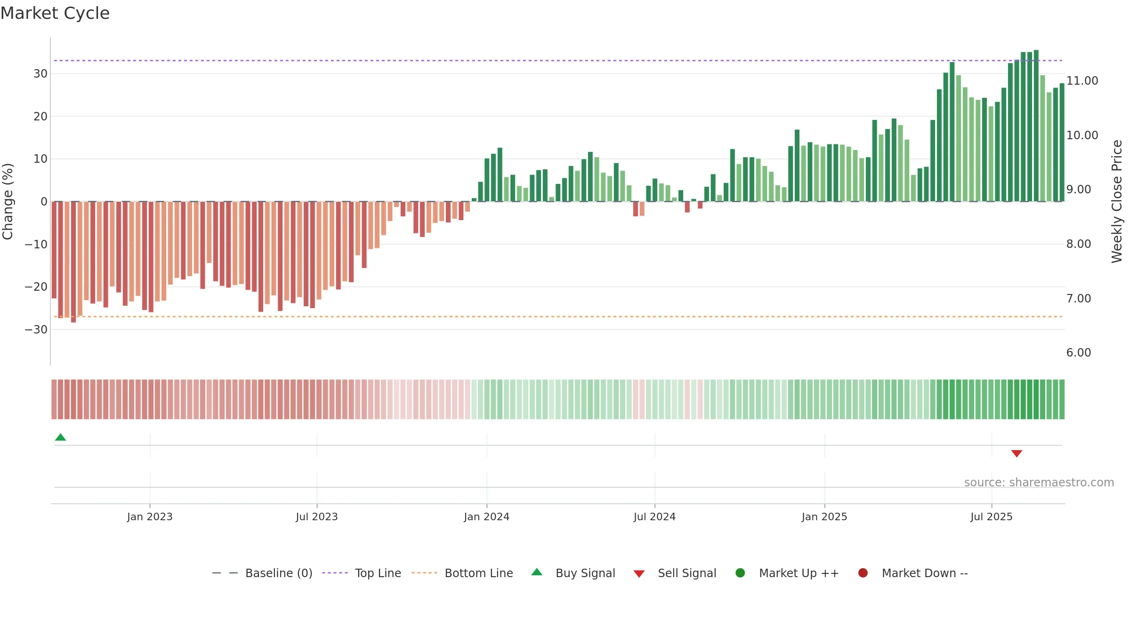The width and height of the screenshot is (1130, 635).
Task: Click the Jan 2024 axis label
Action: point(486,516)
